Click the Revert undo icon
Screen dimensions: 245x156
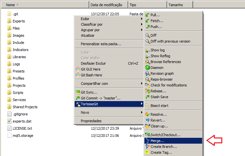click(x=148, y=120)
